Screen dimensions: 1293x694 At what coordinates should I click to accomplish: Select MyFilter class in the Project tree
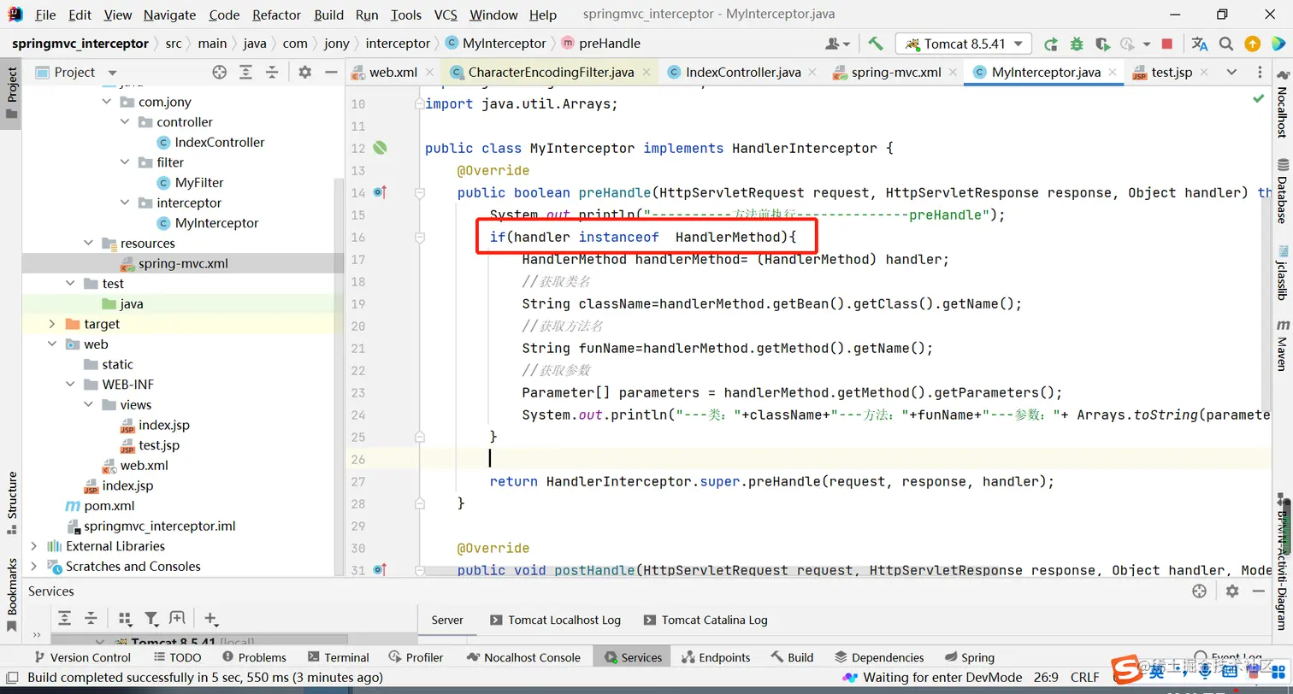click(199, 182)
